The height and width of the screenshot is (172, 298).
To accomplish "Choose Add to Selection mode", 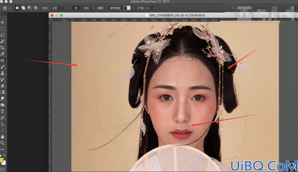I will [23, 8].
